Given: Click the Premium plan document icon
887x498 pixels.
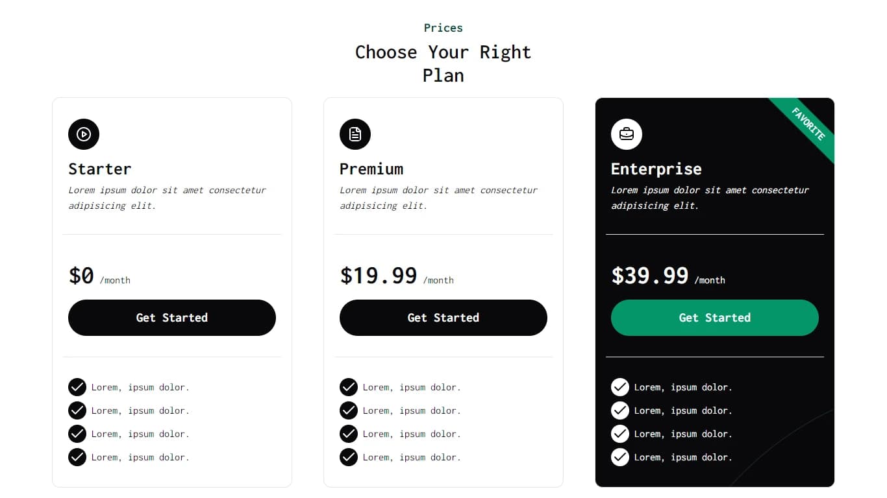Looking at the screenshot, I should pyautogui.click(x=355, y=134).
